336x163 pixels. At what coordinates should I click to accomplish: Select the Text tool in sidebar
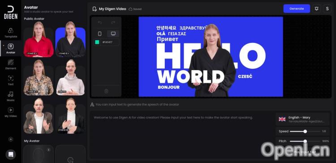pyautogui.click(x=11, y=80)
